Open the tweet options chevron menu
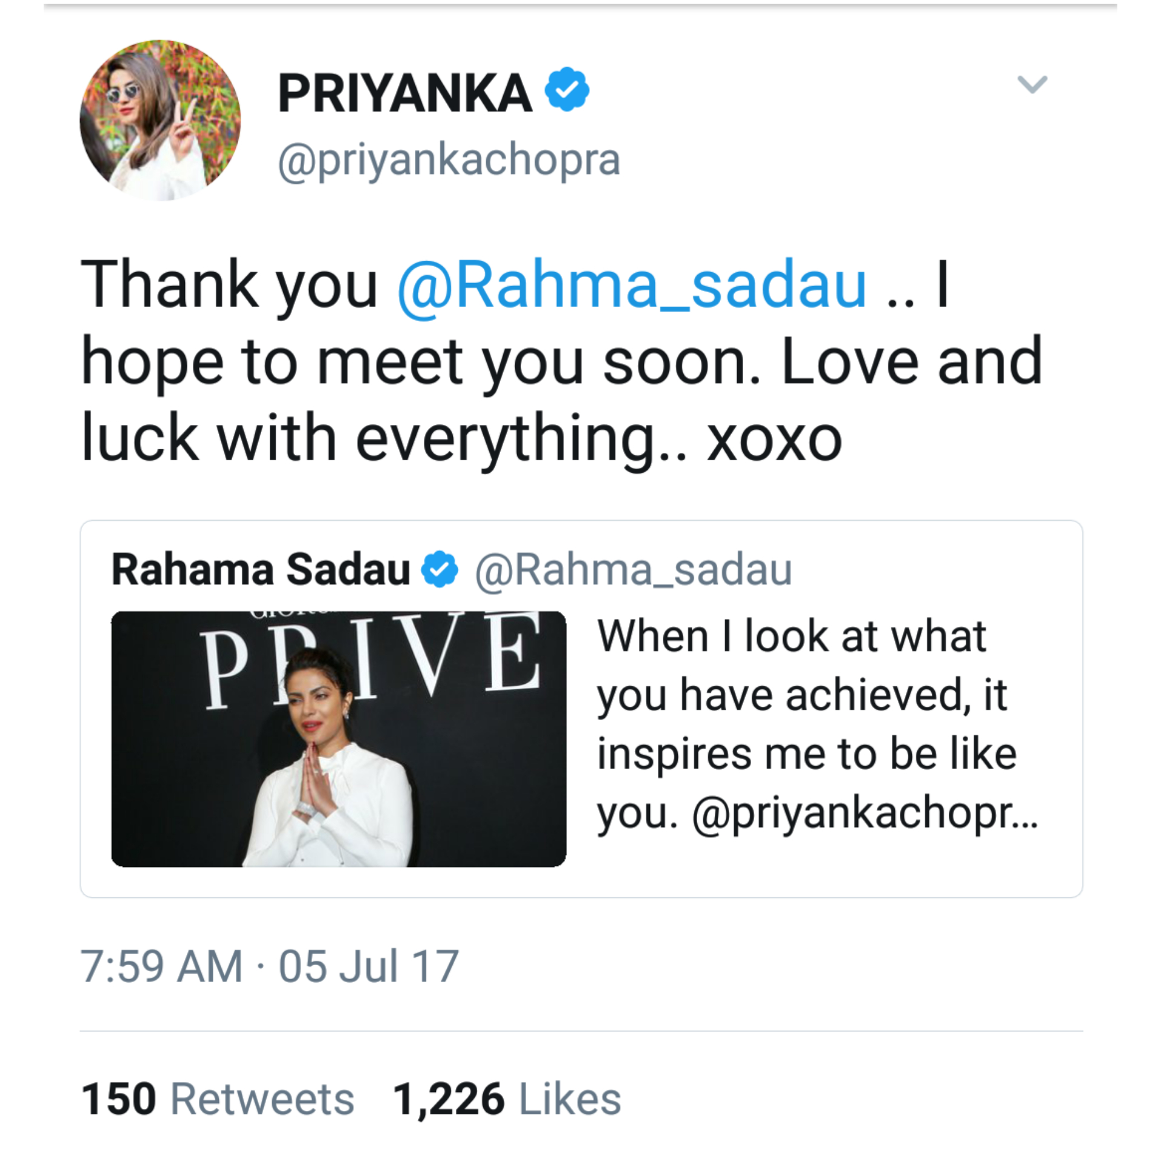This screenshot has width=1161, height=1161. point(1032,85)
